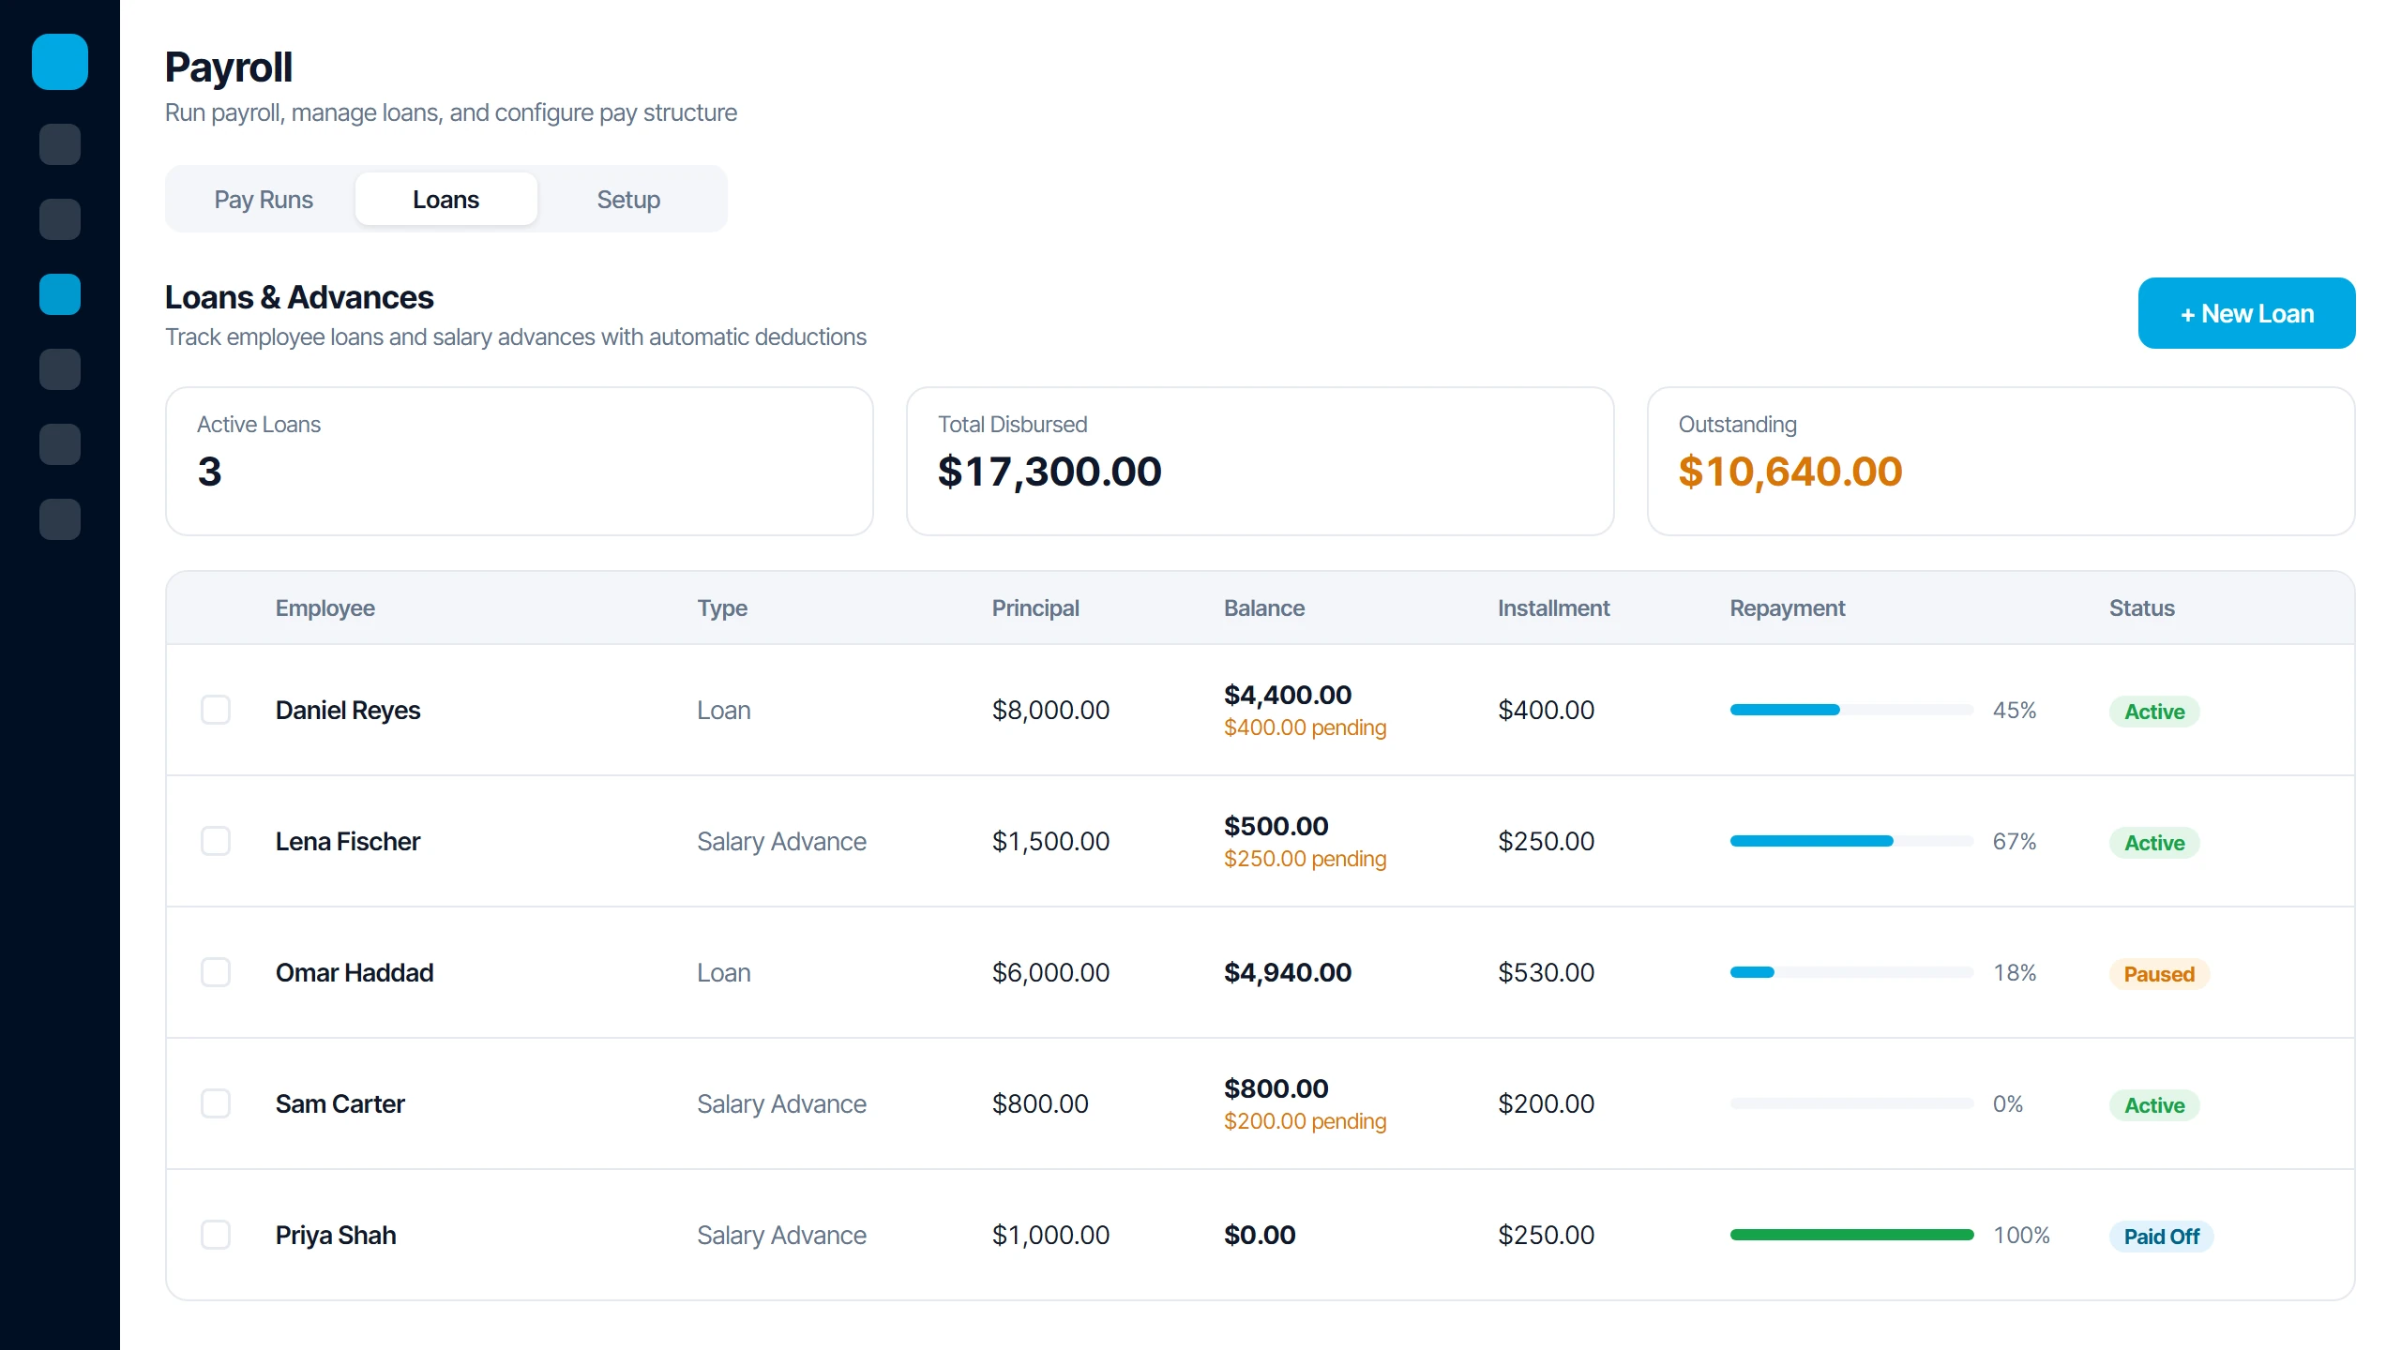
Task: Tick the checkbox next to Sam Carter
Action: point(216,1103)
